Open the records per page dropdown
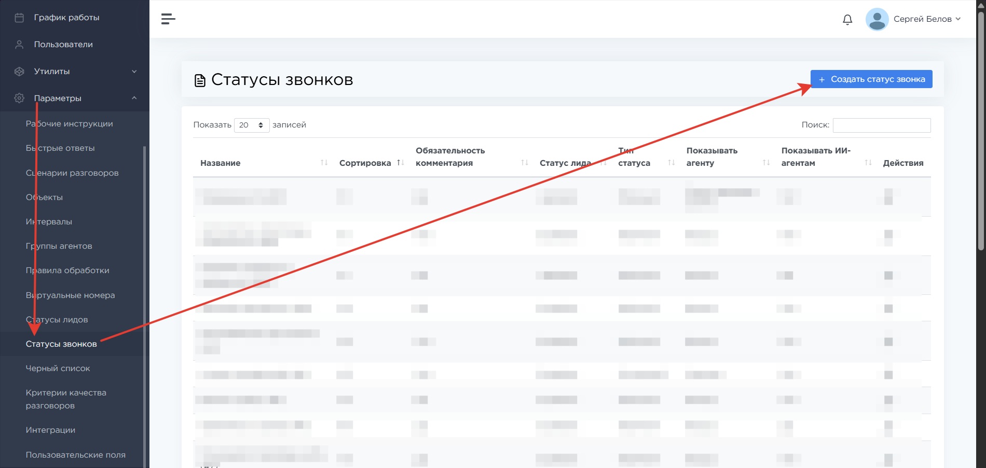986x468 pixels. (252, 125)
